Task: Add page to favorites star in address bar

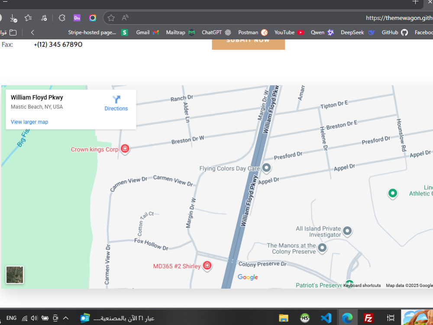Action: coord(111,18)
